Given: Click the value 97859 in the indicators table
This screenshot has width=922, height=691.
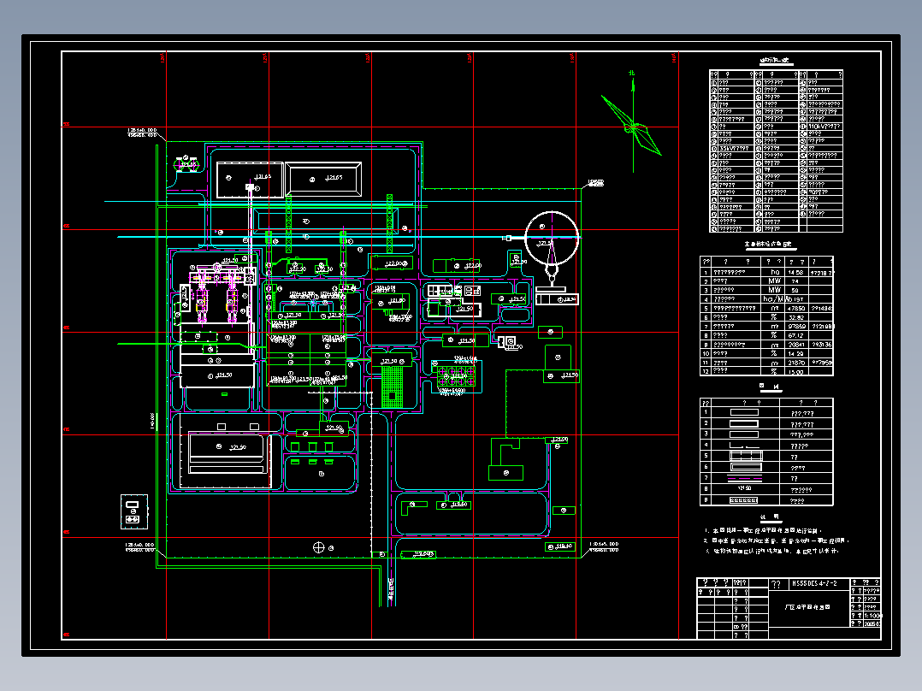Looking at the screenshot, I should (796, 327).
